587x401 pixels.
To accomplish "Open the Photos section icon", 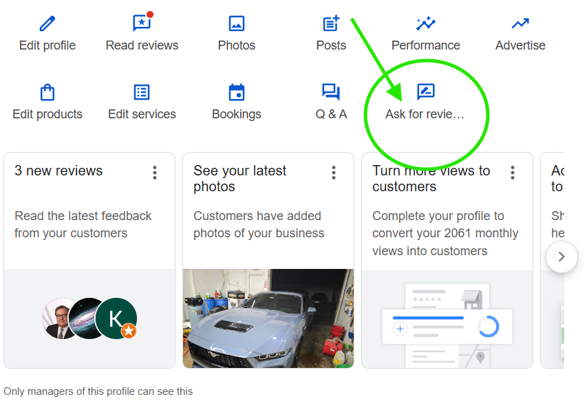I will [x=236, y=23].
